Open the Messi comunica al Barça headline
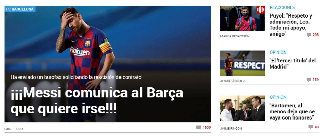The image size is (324, 136). pos(97,101)
